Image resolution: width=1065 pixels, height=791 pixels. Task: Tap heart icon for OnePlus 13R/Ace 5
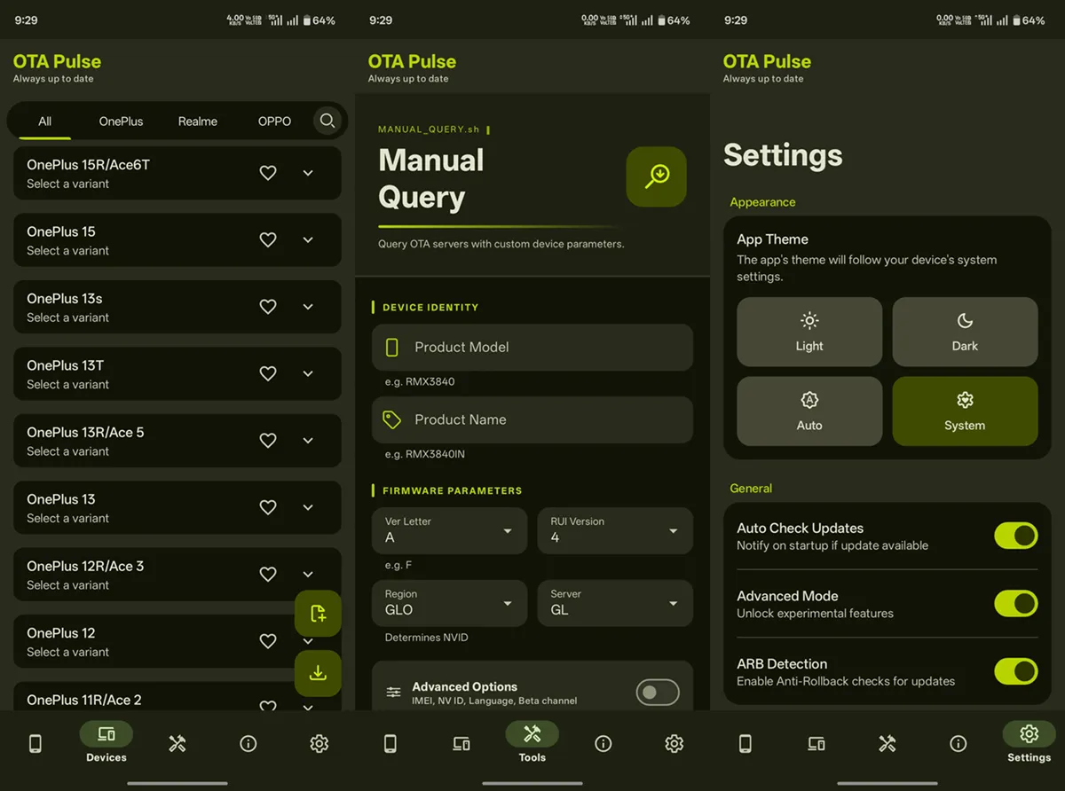pyautogui.click(x=268, y=441)
